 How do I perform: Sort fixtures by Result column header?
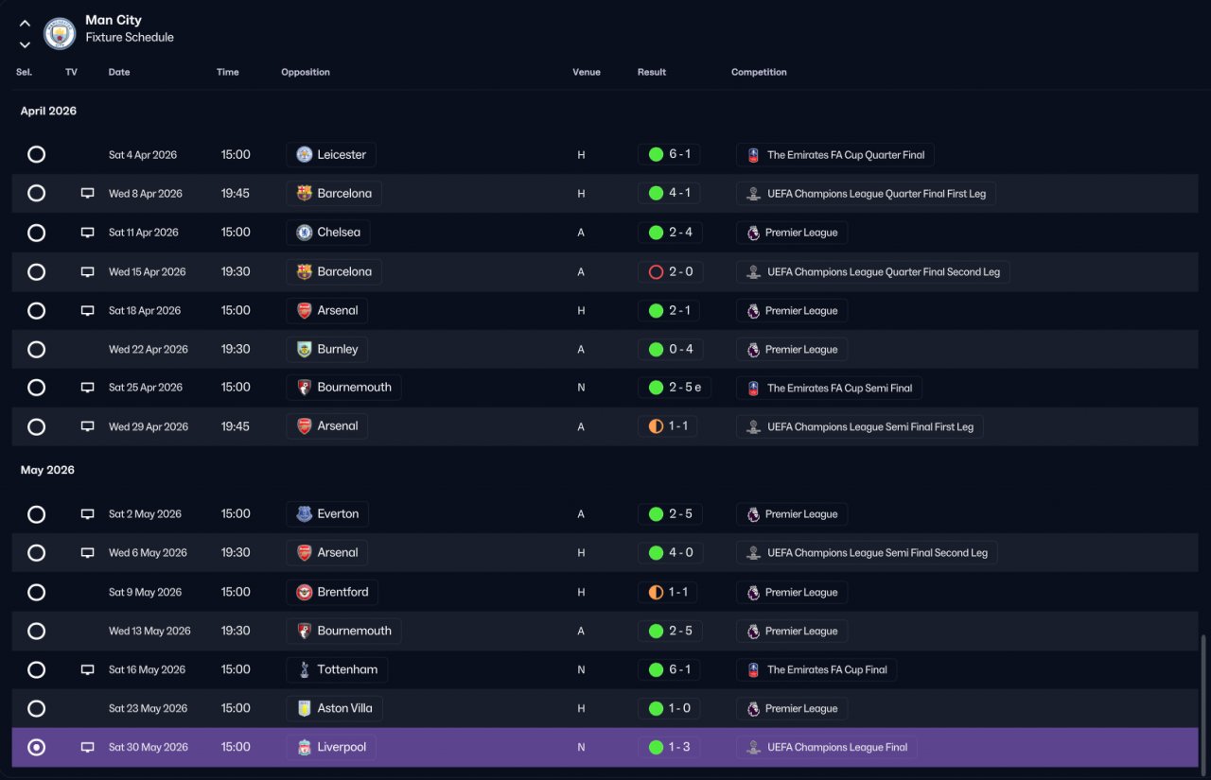pos(652,72)
